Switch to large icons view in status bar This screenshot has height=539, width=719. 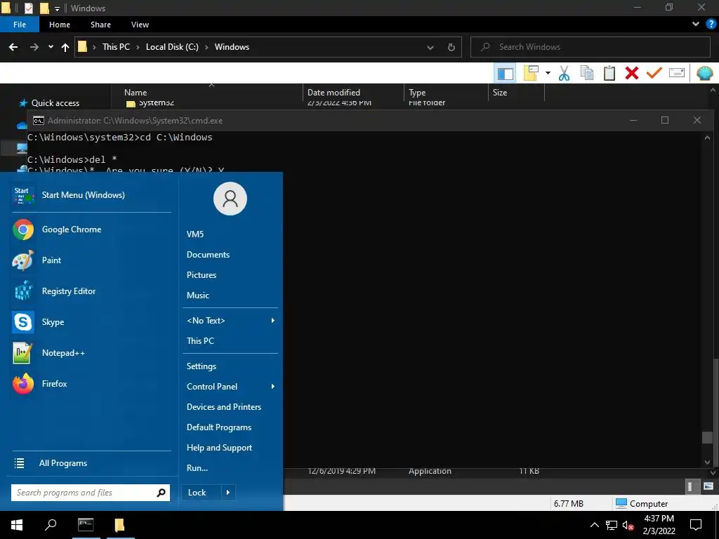click(x=708, y=487)
